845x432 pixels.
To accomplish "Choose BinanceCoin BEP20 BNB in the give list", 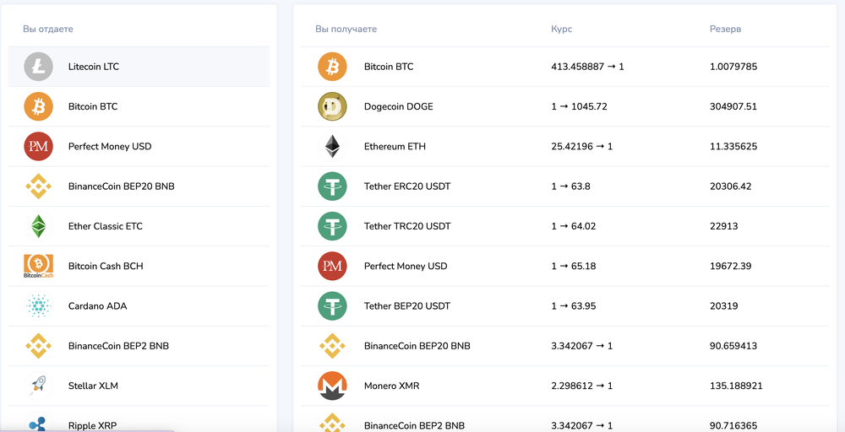I will [139, 186].
